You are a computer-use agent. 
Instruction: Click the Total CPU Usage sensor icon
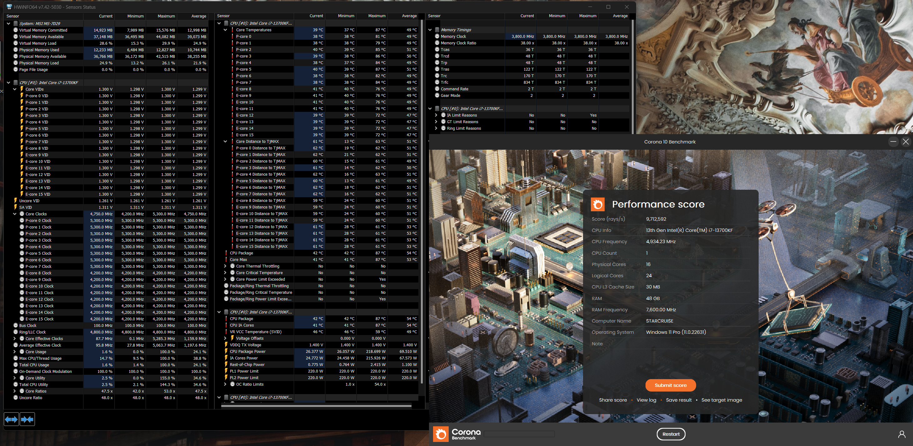16,365
